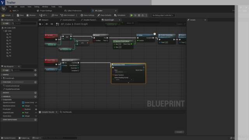Open play mode options dots menu
This screenshot has width=249, height=140.
(x=146, y=15)
